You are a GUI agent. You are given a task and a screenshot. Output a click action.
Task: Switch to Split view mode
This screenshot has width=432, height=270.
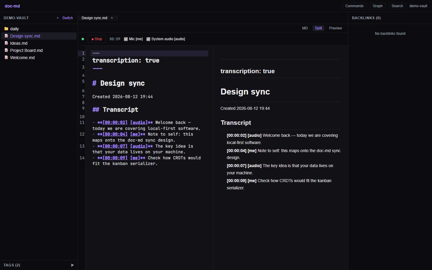(318, 28)
